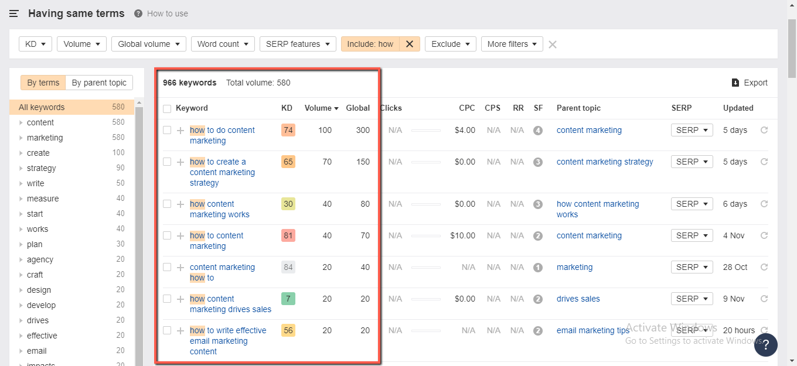
Task: Switch to the By parent topic tab
Action: [99, 83]
